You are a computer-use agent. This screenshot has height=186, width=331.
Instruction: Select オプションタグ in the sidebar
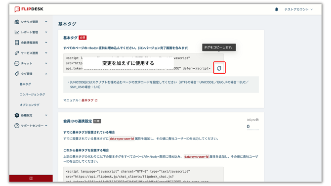coord(30,105)
